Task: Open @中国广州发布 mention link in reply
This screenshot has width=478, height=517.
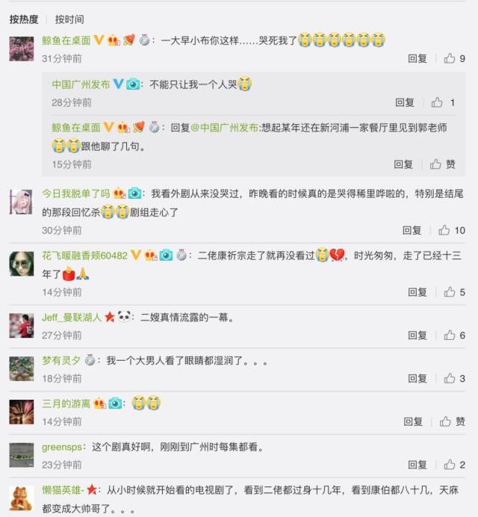Action: click(224, 128)
